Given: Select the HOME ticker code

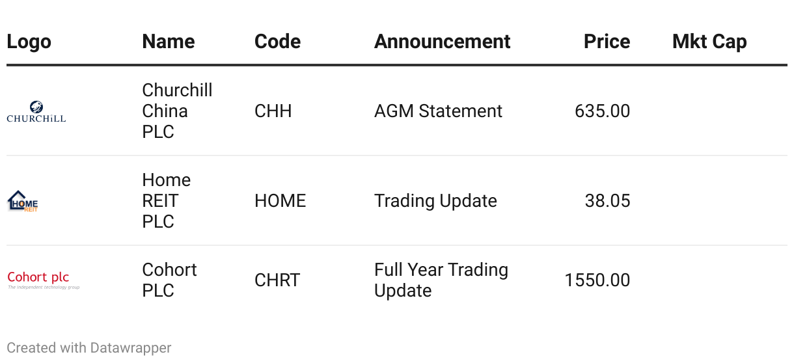Looking at the screenshot, I should point(280,201).
